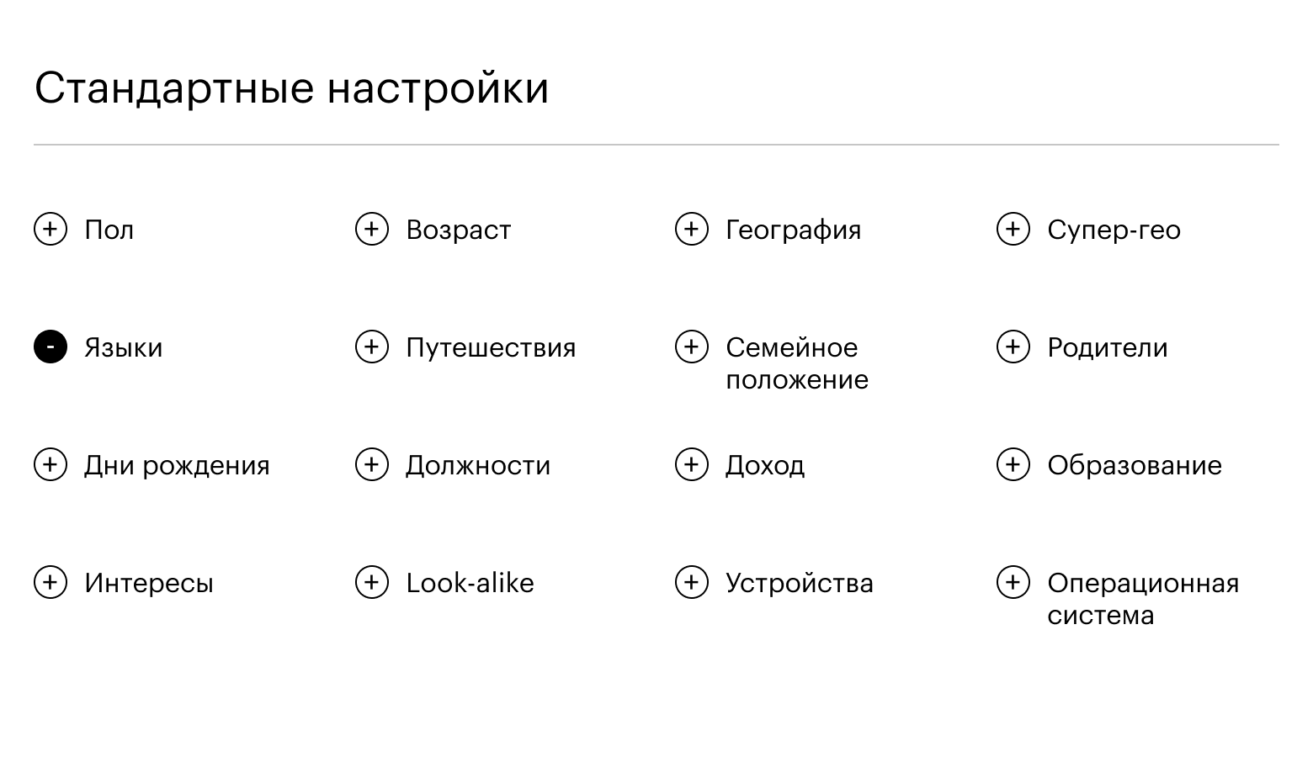Toggle the Интересы plus icon

point(50,582)
